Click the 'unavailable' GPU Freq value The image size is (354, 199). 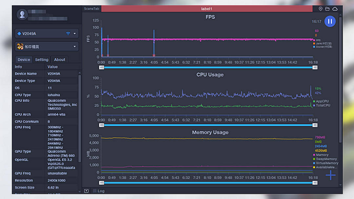(x=57, y=173)
